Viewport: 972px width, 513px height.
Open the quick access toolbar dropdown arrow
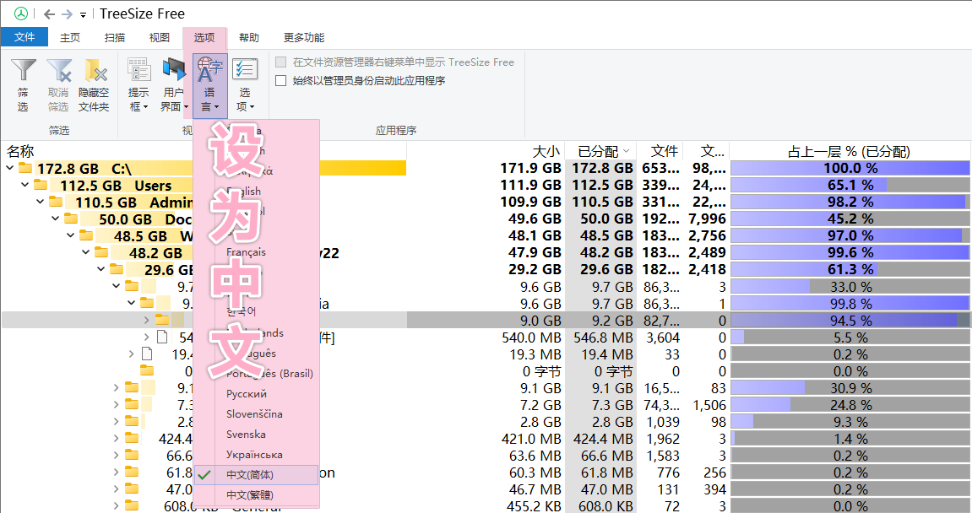(x=83, y=15)
